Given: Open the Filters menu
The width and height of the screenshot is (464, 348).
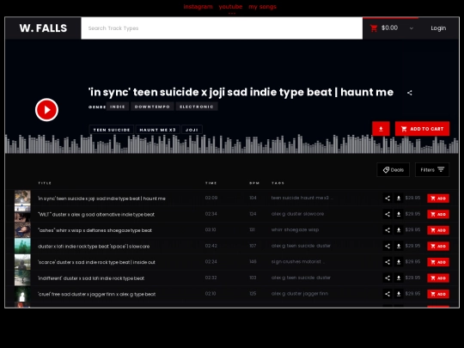Looking at the screenshot, I should 432,170.
